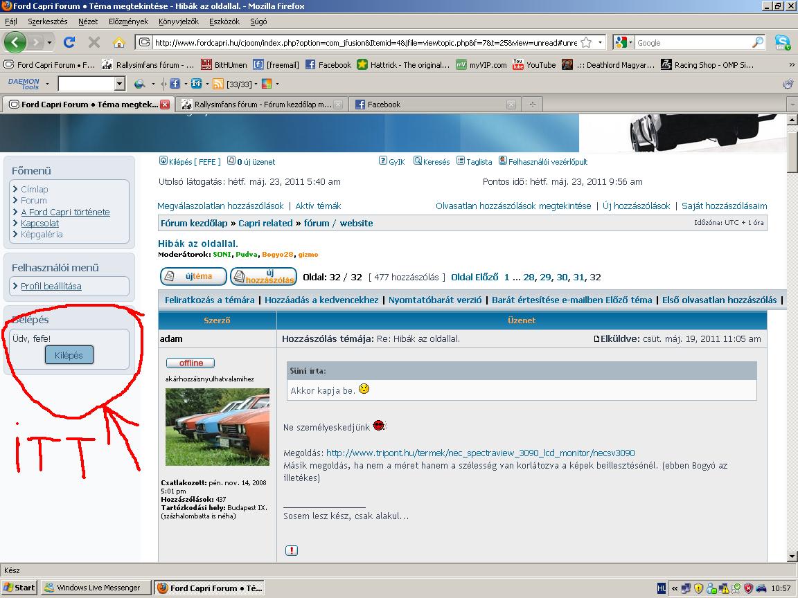Click the search magnifier in Google search box

(758, 42)
